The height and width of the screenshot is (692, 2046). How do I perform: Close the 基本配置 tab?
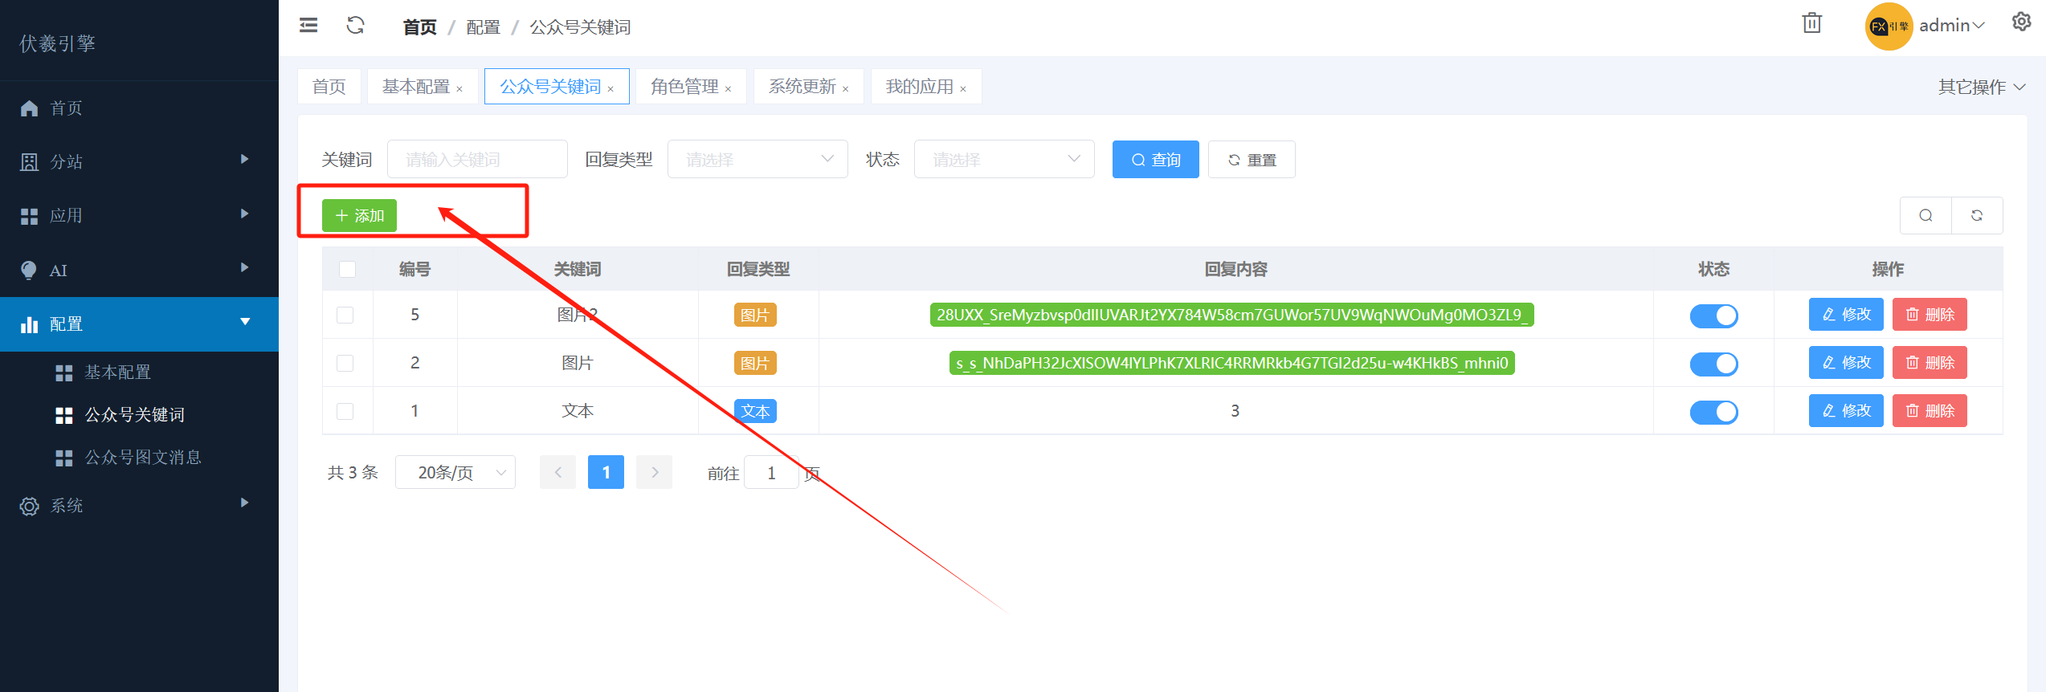[459, 89]
